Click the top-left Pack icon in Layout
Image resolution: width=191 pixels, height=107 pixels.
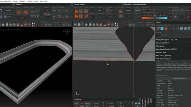[x=76, y=11]
